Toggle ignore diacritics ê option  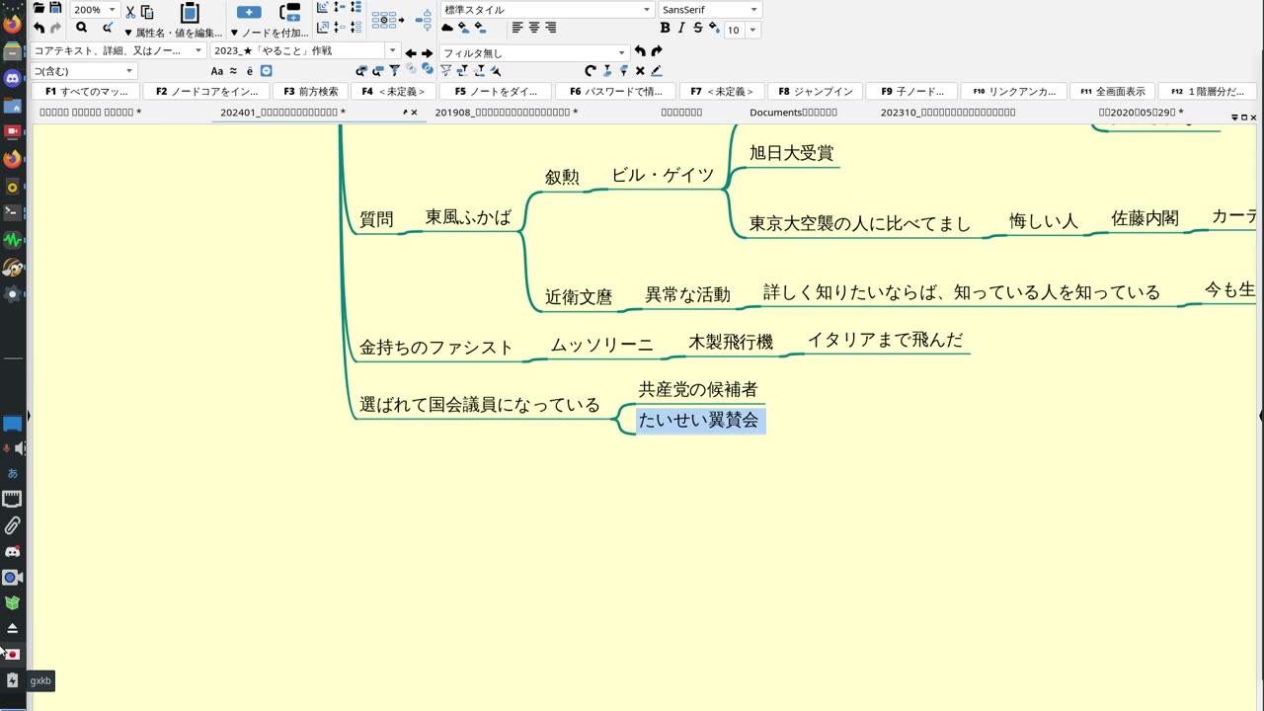click(250, 71)
